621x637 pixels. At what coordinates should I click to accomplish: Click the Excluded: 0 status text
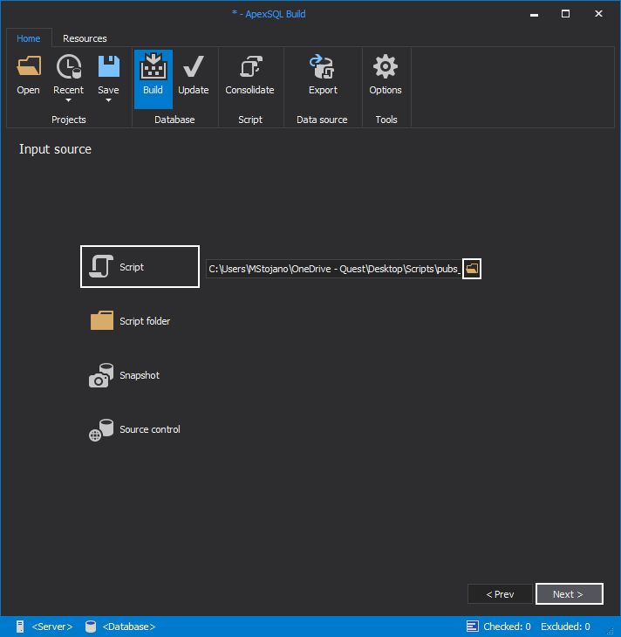pyautogui.click(x=565, y=627)
